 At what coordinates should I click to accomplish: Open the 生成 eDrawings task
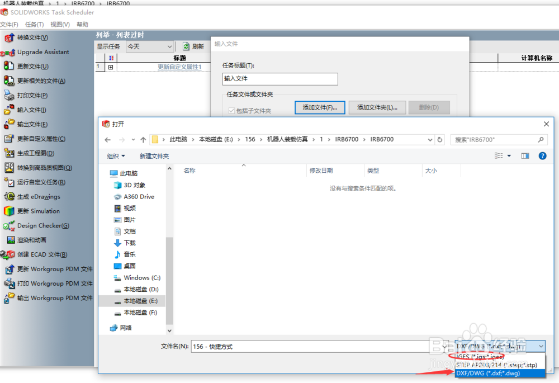[39, 196]
